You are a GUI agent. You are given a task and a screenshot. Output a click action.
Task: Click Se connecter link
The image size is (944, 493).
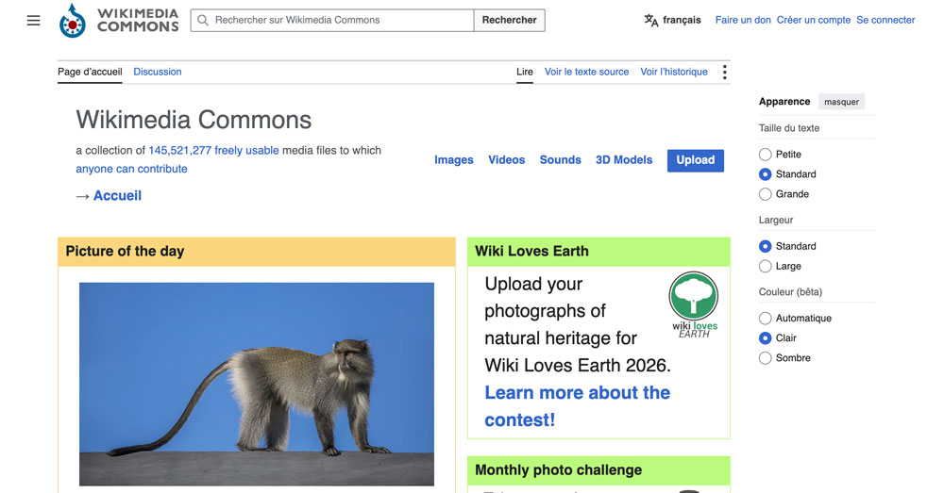[x=885, y=20]
